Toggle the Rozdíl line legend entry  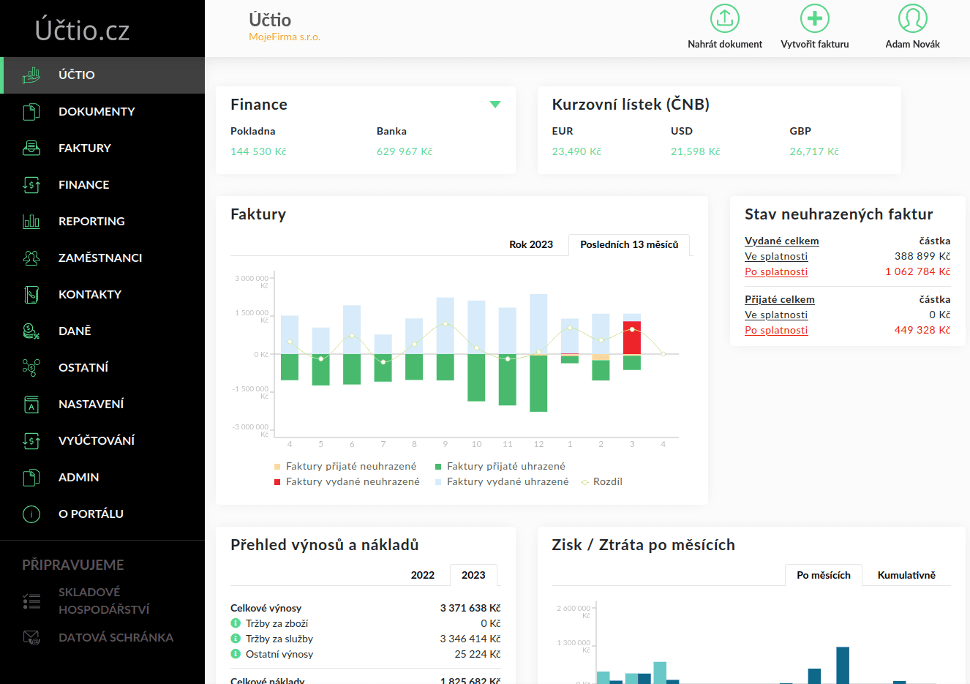(607, 481)
